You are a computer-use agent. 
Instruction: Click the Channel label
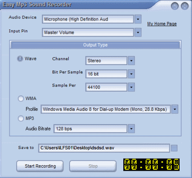tap(61, 59)
